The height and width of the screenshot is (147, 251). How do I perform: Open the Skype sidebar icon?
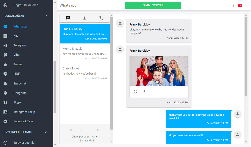[x=5, y=102]
